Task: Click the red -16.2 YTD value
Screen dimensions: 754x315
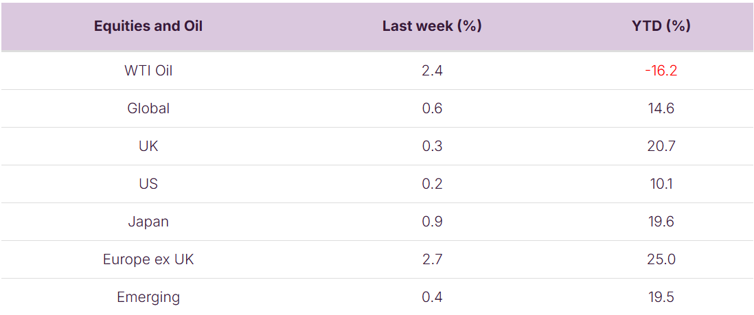Action: [661, 71]
